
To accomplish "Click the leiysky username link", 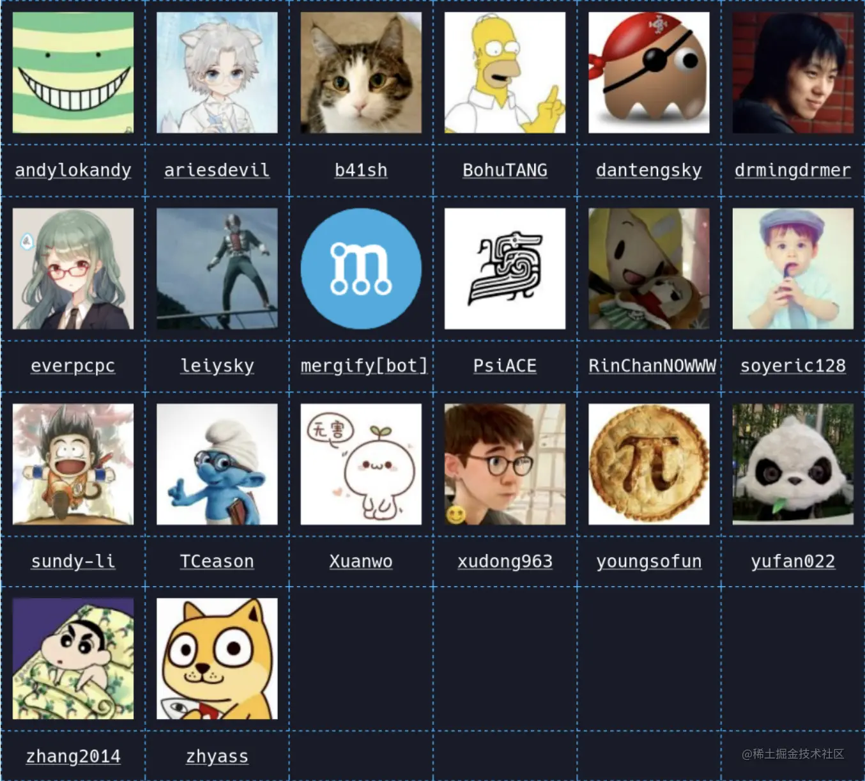I will [x=217, y=366].
